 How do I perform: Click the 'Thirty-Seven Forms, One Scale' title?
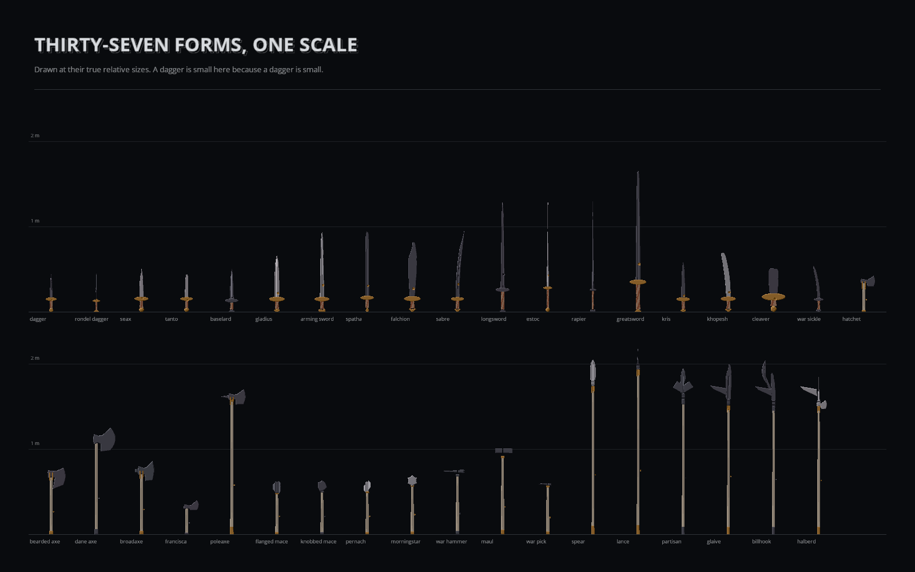coord(196,45)
